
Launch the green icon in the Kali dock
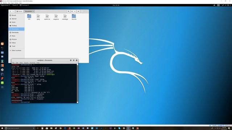click(x=2, y=83)
